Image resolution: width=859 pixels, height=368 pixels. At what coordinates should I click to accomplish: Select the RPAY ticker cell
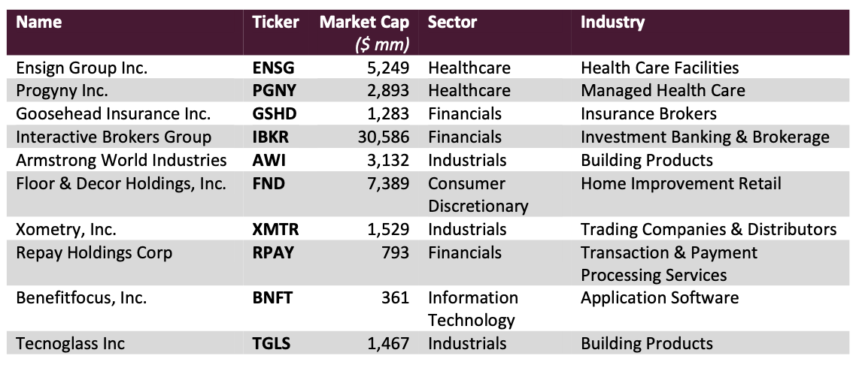pyautogui.click(x=273, y=253)
